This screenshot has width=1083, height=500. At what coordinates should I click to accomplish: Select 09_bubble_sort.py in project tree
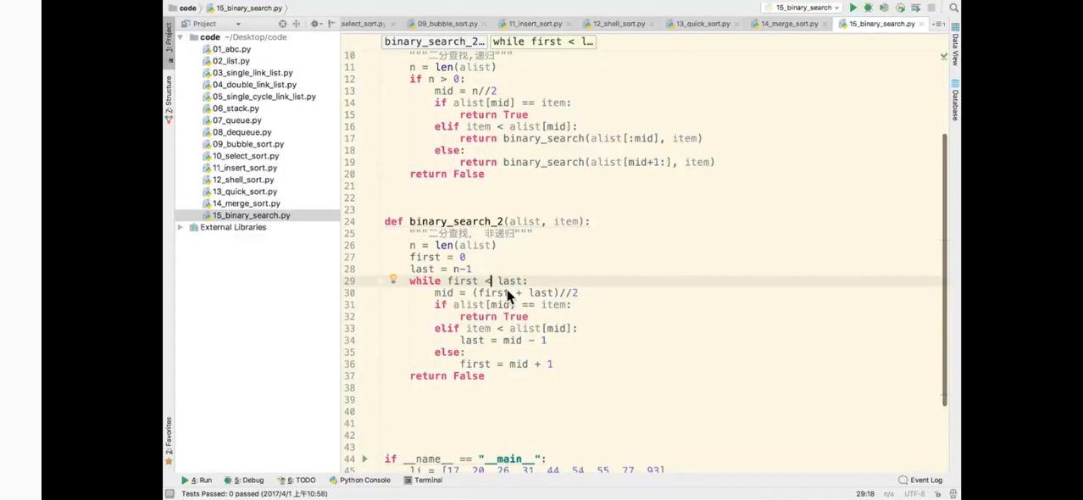(247, 144)
